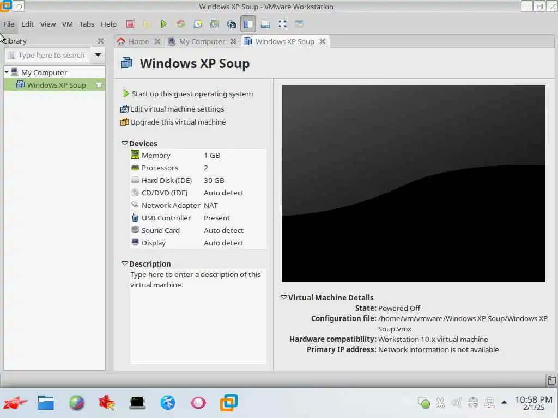Click the Network Adapter device row
Viewport: 558px width, 418px height.
point(198,205)
